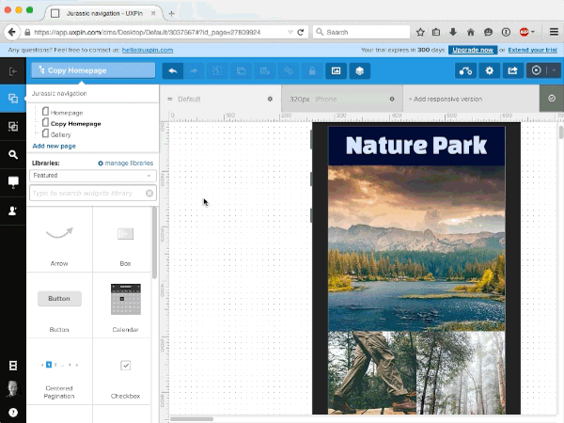This screenshot has height=423, width=564.
Task: Open the dropdown next to preview button
Action: (554, 70)
